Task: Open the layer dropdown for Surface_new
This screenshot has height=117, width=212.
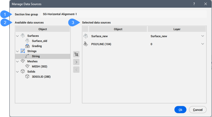Action: (203, 36)
